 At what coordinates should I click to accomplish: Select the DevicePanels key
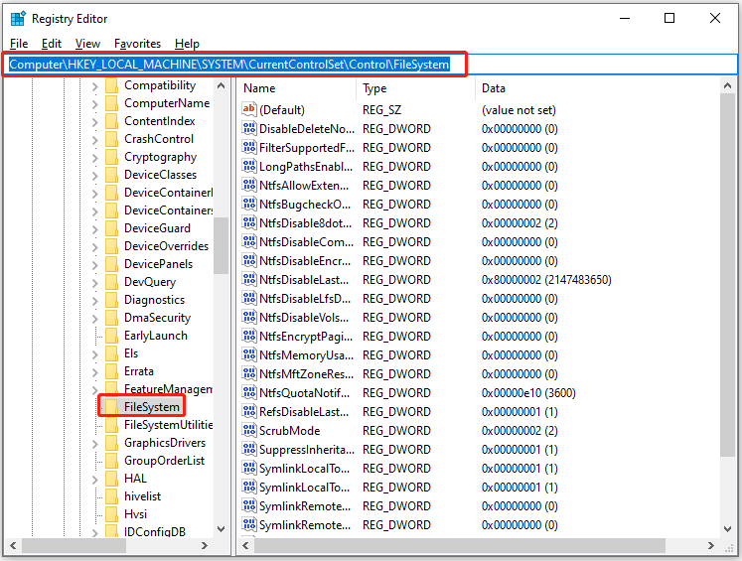point(158,264)
